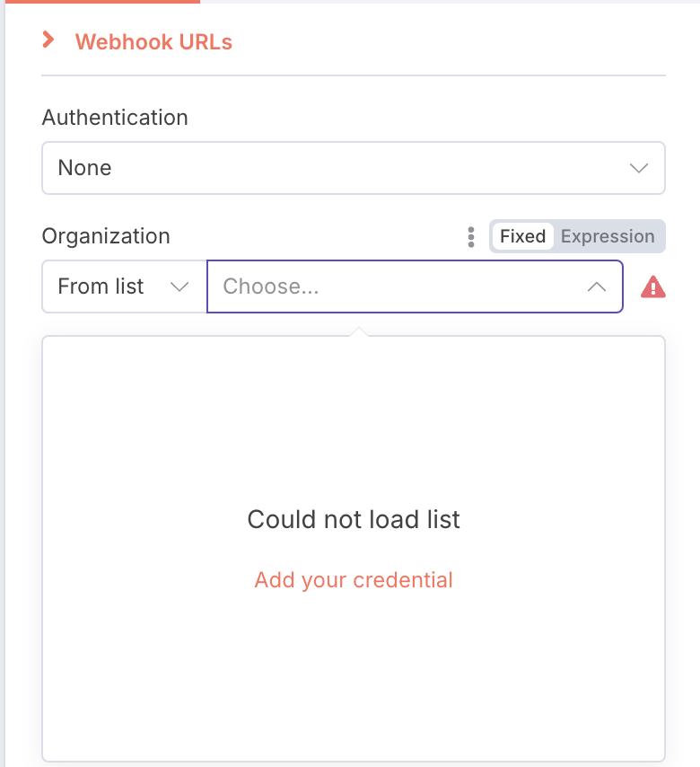Screen dimensions: 700x767
Task: Collapse the list using the up chevron
Action: tap(597, 287)
